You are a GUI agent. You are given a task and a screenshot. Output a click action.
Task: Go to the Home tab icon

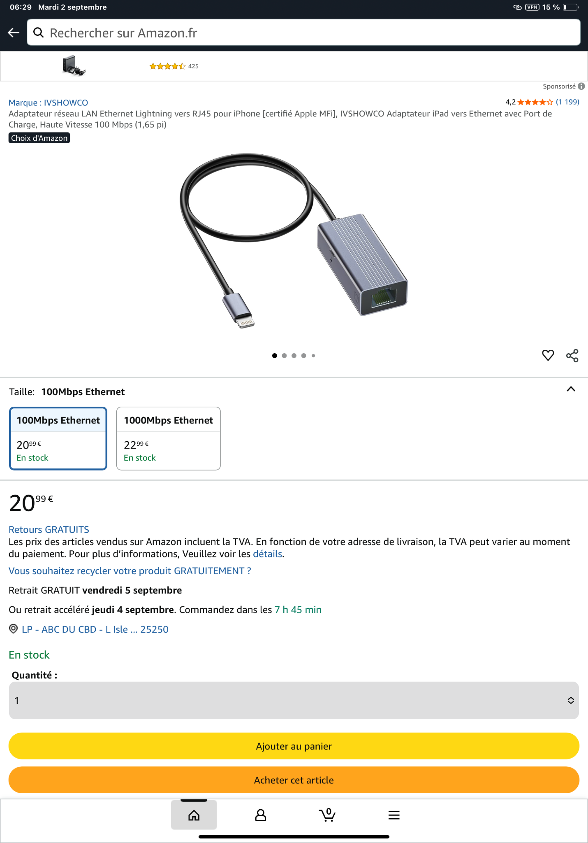click(x=194, y=815)
